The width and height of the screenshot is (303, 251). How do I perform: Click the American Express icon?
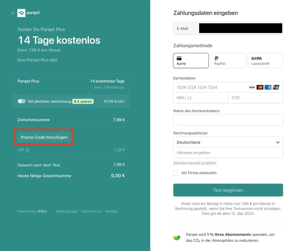click(268, 87)
